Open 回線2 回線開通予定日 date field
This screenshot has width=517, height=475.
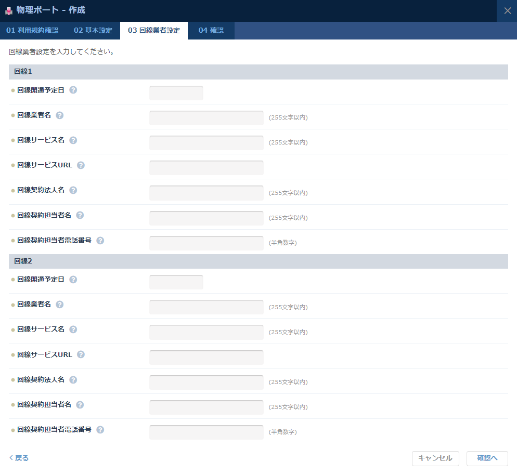pyautogui.click(x=176, y=282)
